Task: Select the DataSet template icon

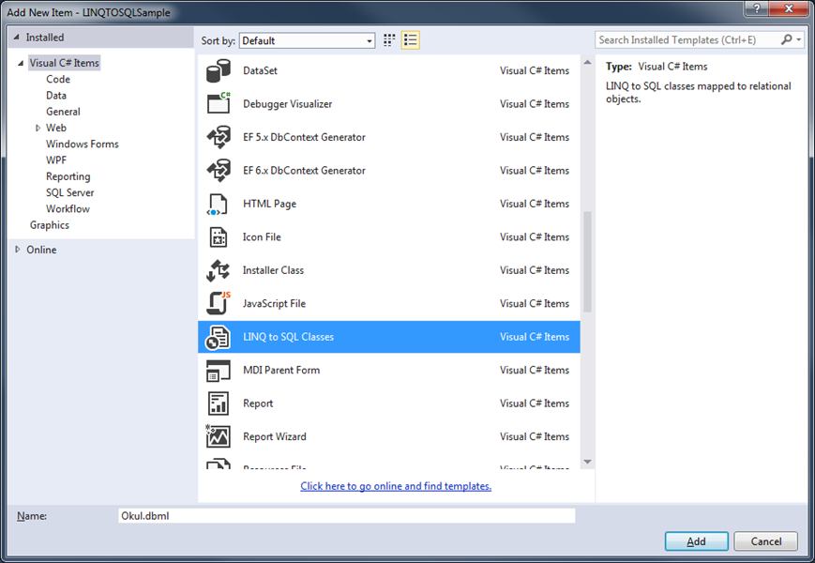Action: tap(219, 70)
